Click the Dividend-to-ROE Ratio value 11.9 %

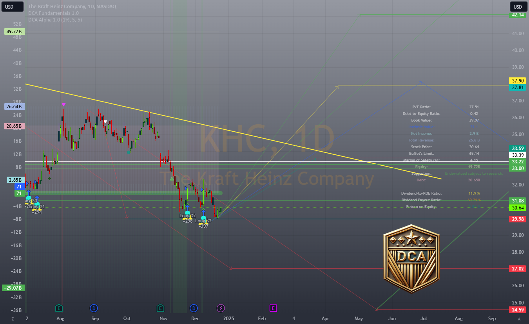[474, 193]
